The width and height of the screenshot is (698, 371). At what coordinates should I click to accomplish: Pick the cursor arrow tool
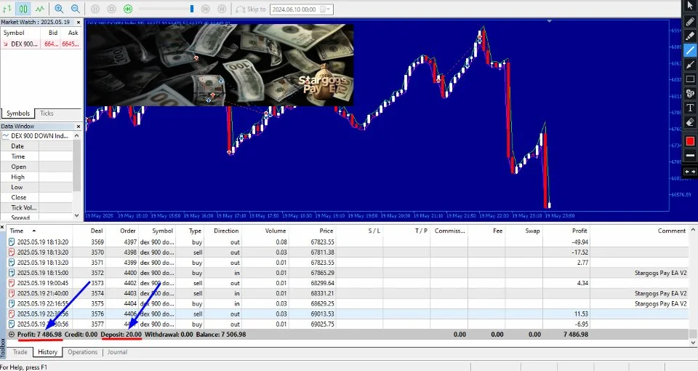pos(690,6)
